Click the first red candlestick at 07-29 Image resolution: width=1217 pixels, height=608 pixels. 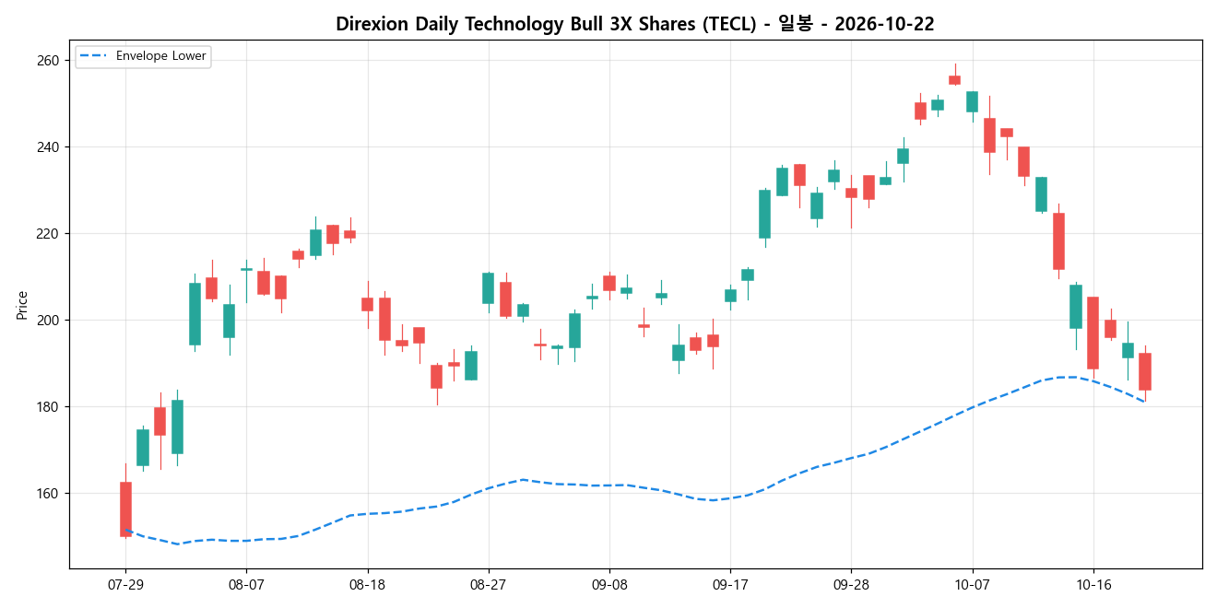click(125, 509)
